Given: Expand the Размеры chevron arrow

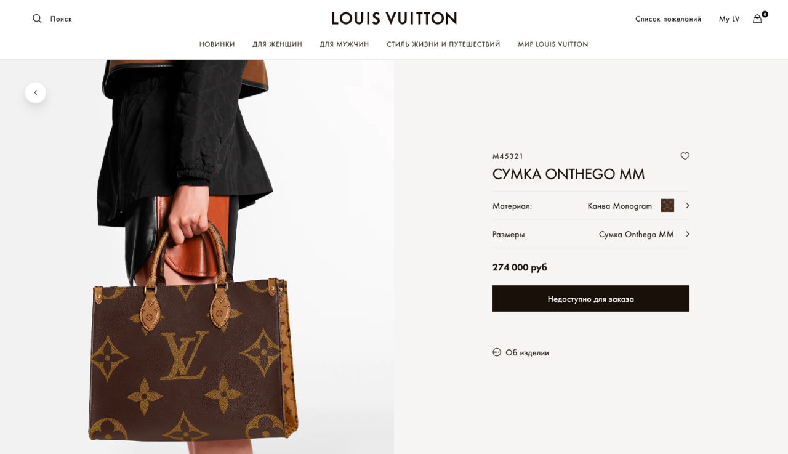Looking at the screenshot, I should click(x=687, y=234).
